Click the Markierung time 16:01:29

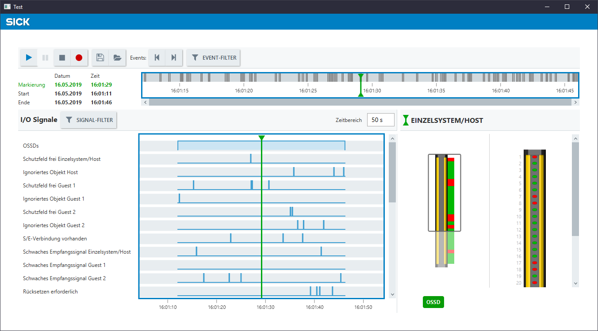coord(101,85)
